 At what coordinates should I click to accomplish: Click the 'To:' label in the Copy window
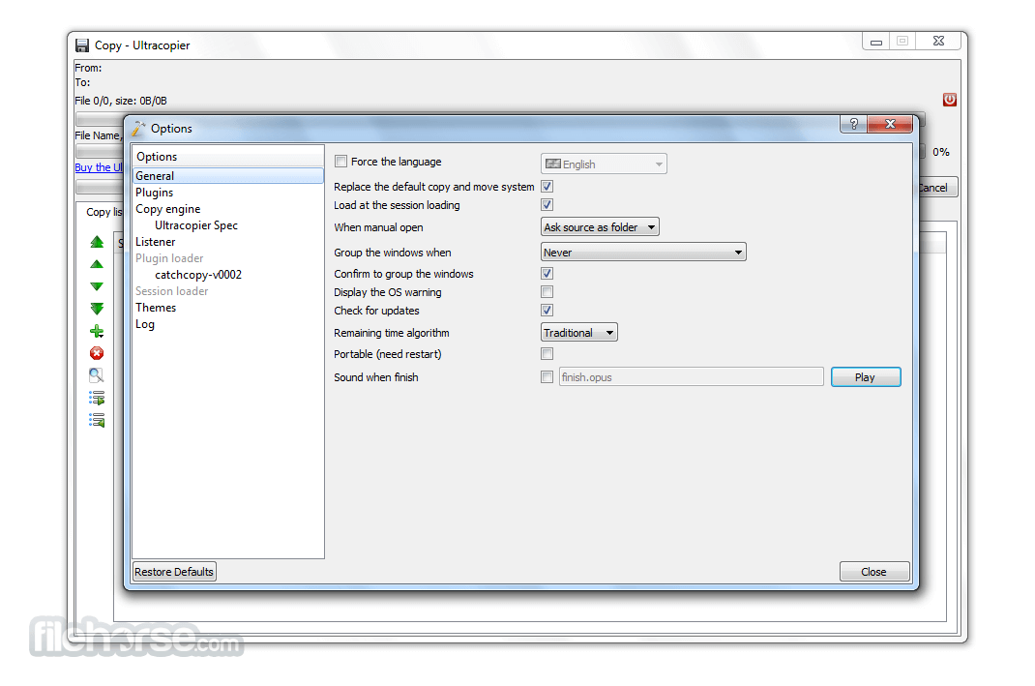pos(82,82)
